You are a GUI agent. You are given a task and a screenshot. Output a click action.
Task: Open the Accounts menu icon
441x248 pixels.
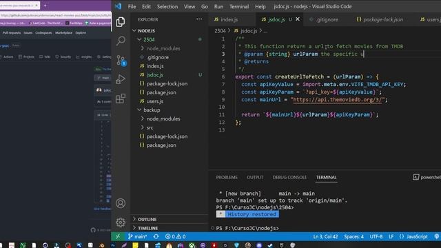(121, 203)
